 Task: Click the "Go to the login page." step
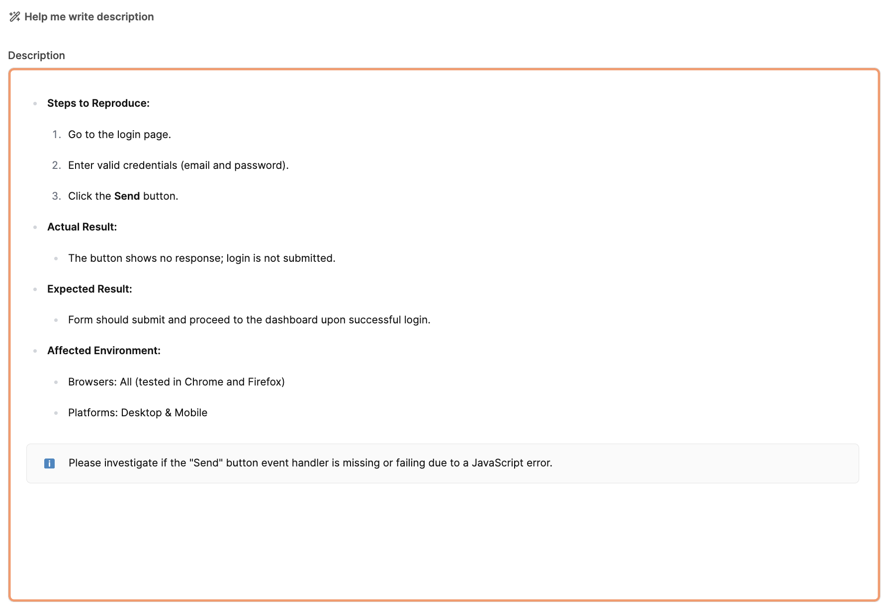(x=119, y=135)
